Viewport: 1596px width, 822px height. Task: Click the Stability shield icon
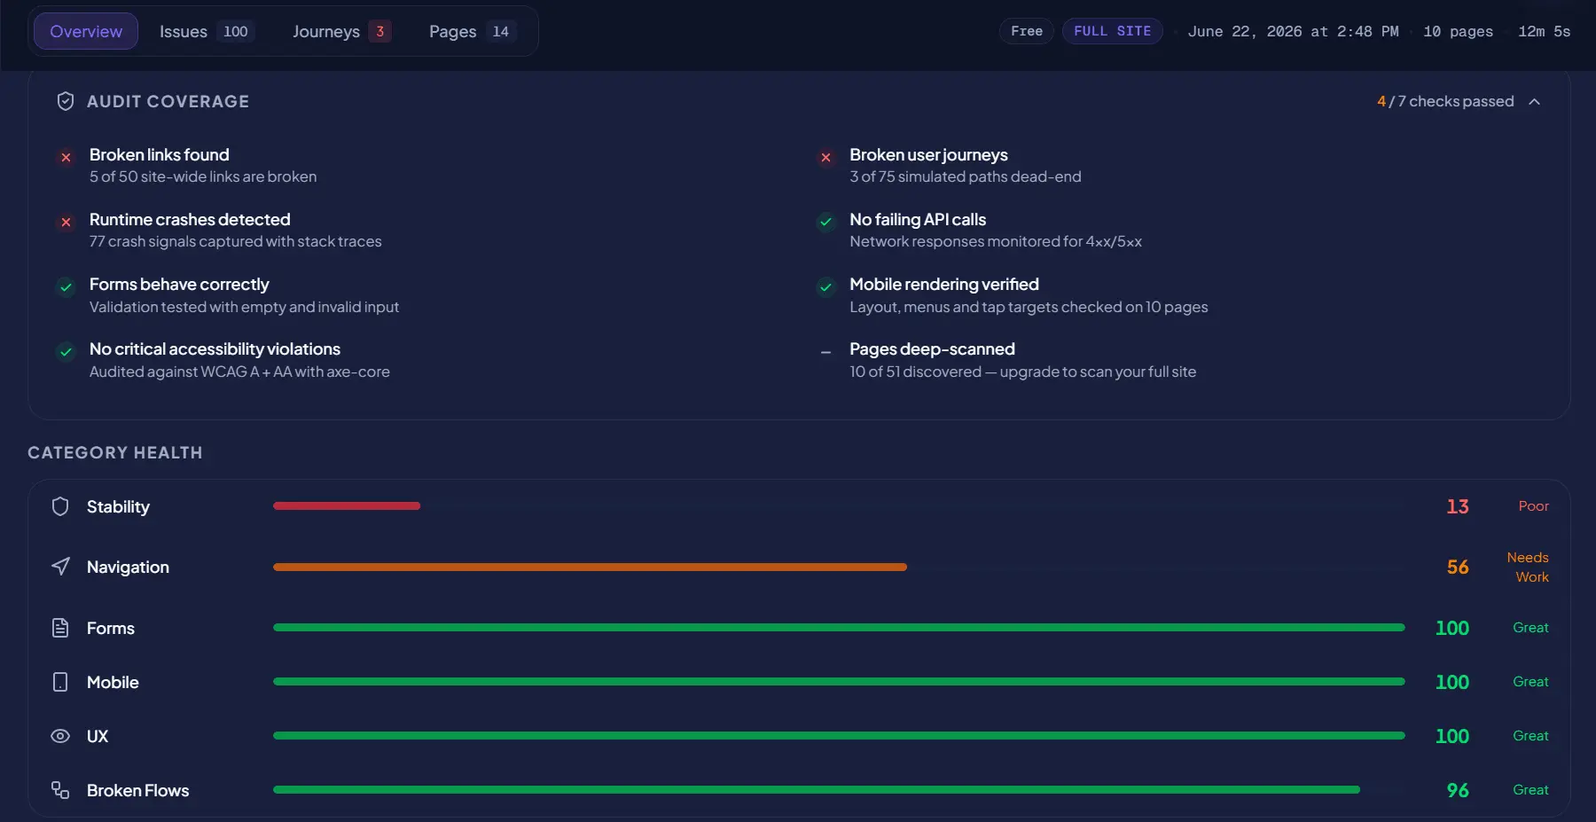point(60,506)
